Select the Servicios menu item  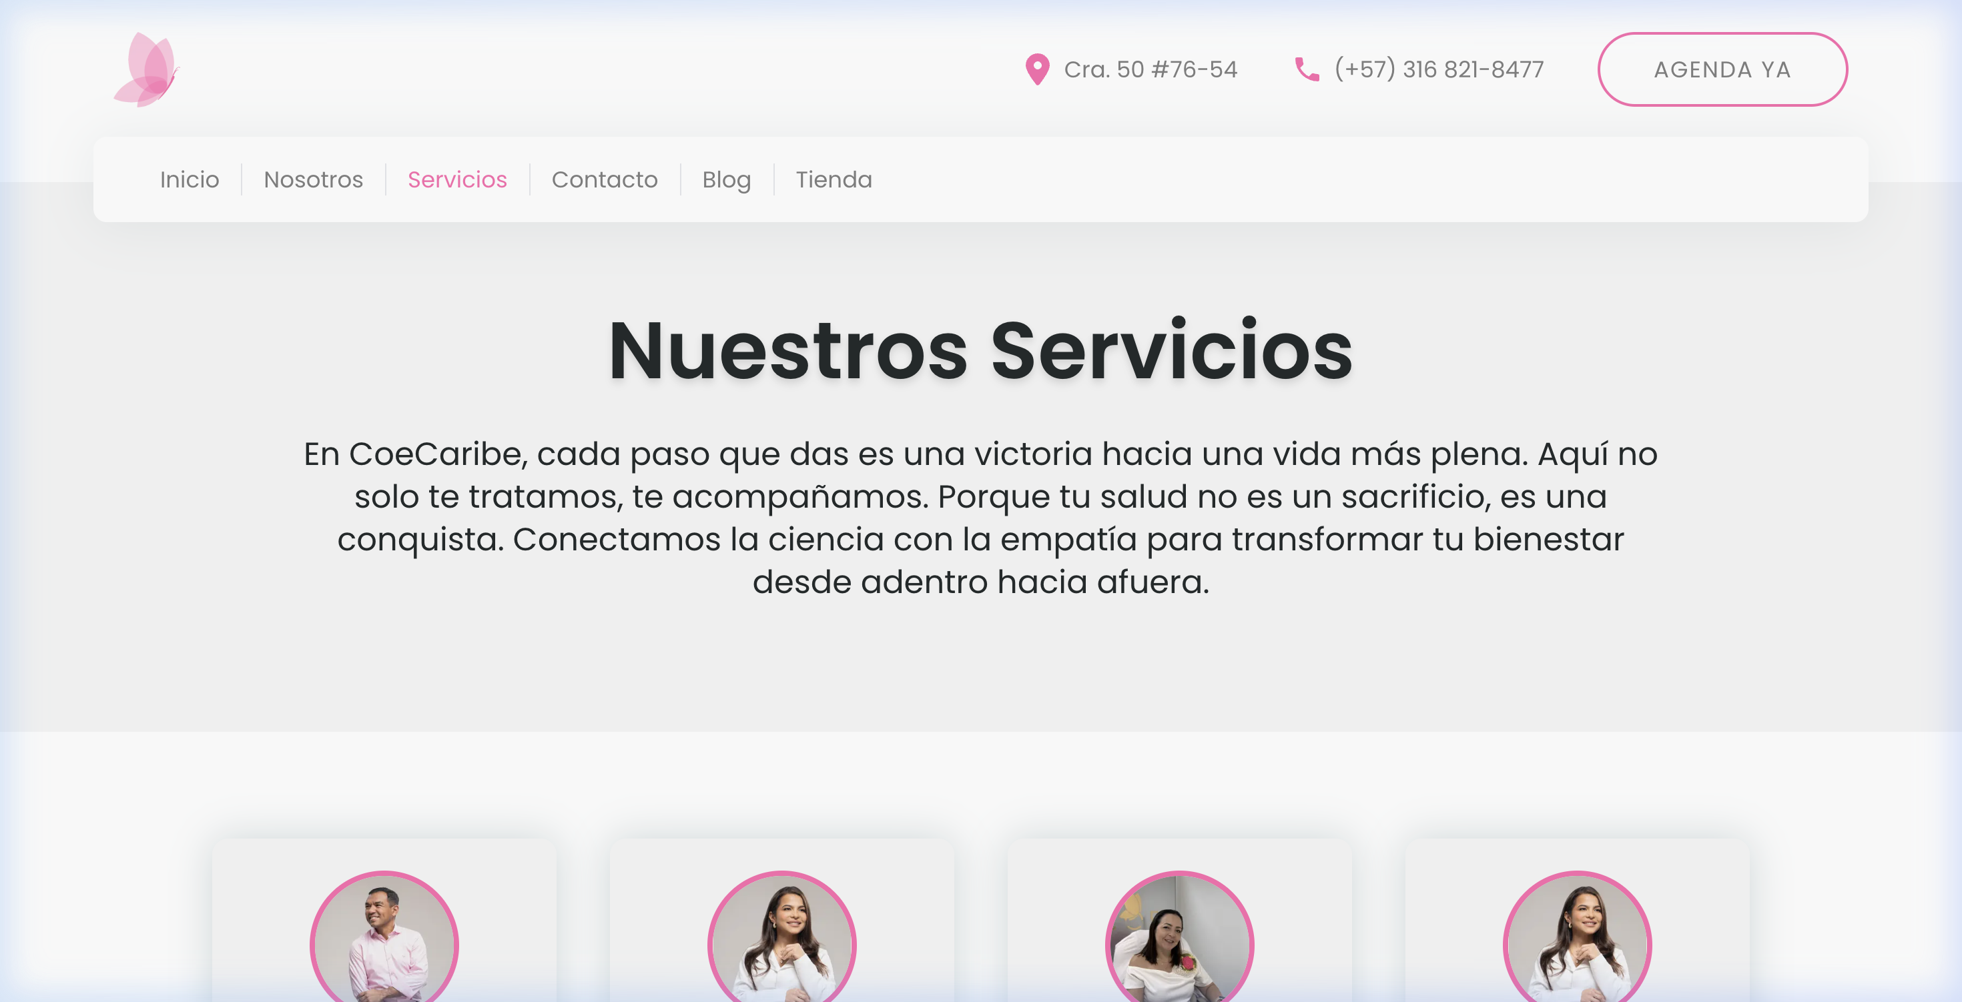[457, 179]
